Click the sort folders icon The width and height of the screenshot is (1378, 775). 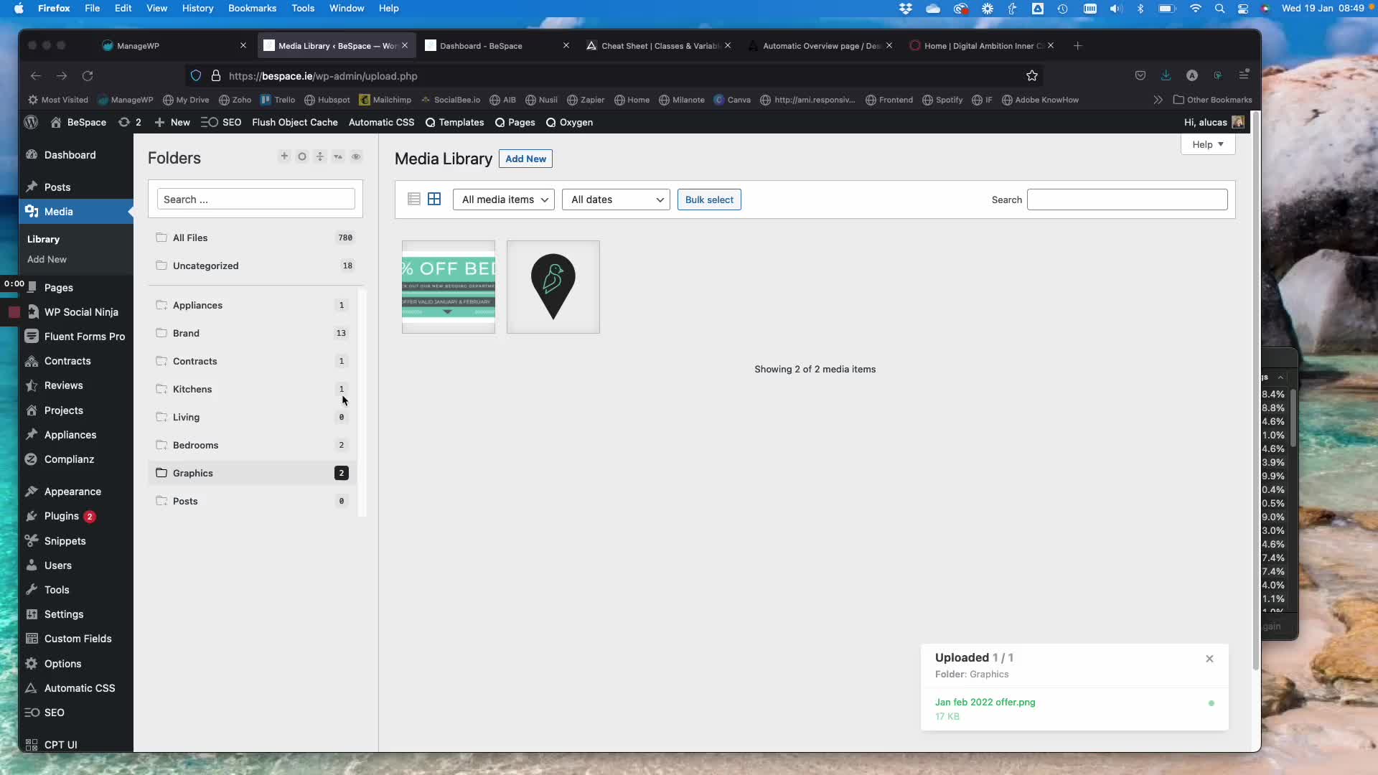point(338,156)
